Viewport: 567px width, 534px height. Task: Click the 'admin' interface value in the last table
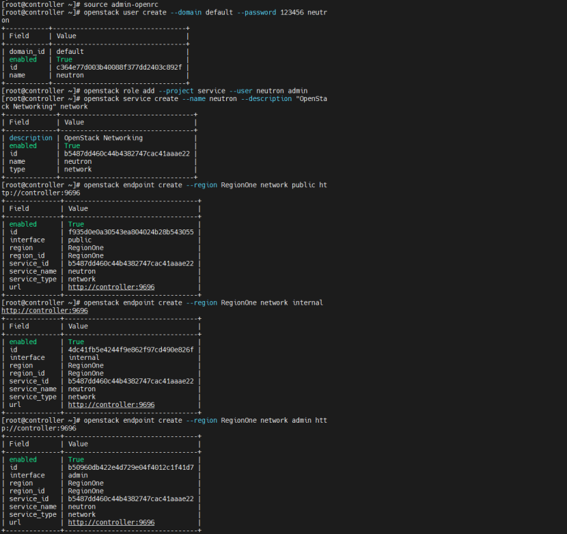(x=78, y=475)
